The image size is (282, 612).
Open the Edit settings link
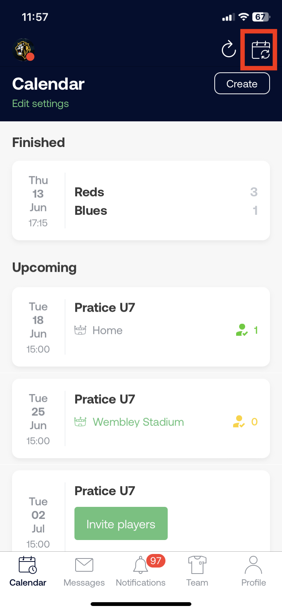click(x=41, y=104)
